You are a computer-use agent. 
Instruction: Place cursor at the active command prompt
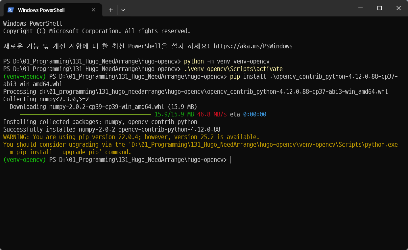point(231,160)
